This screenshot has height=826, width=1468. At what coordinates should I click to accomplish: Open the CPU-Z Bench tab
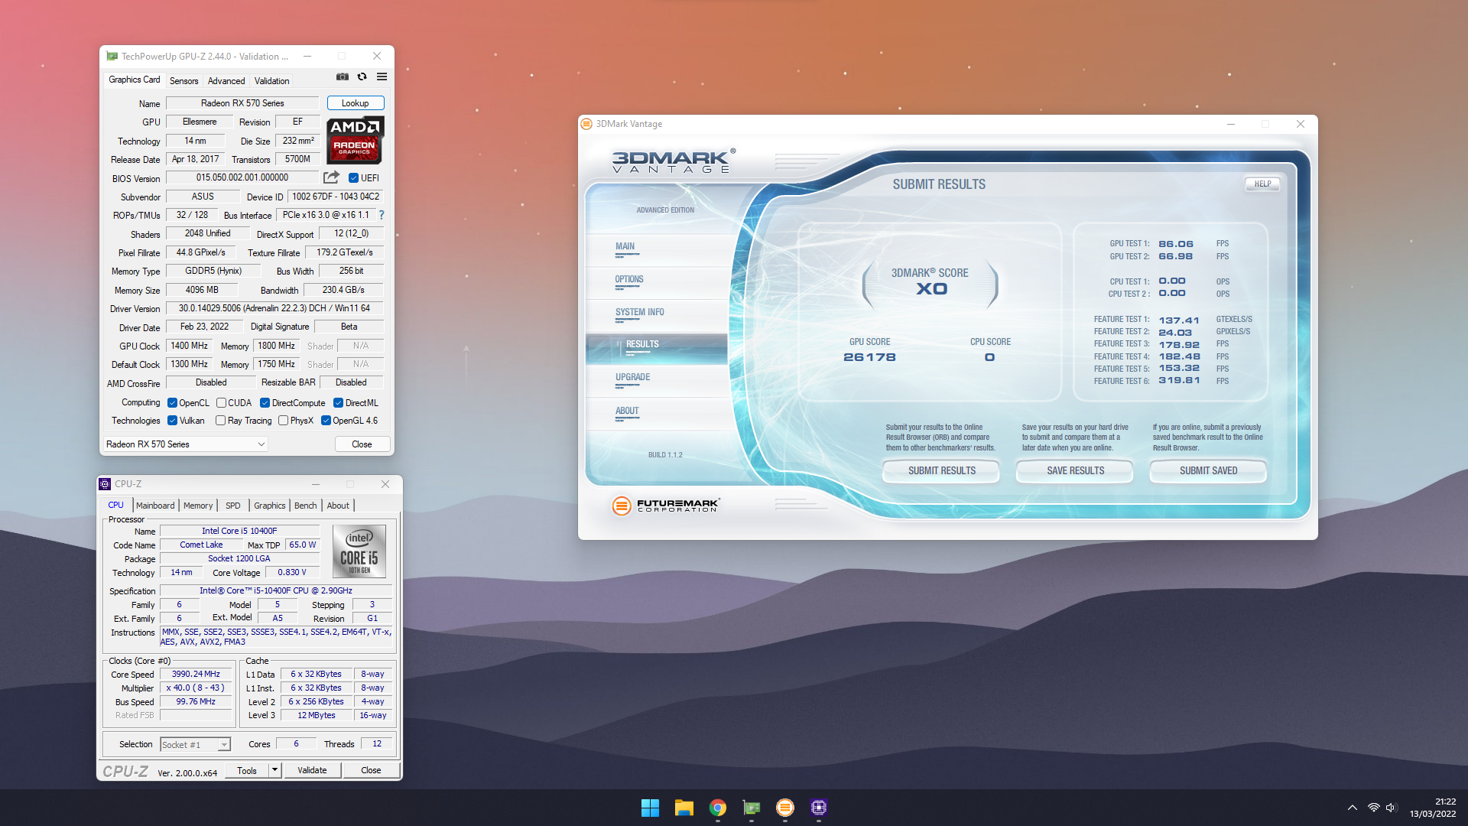point(305,506)
